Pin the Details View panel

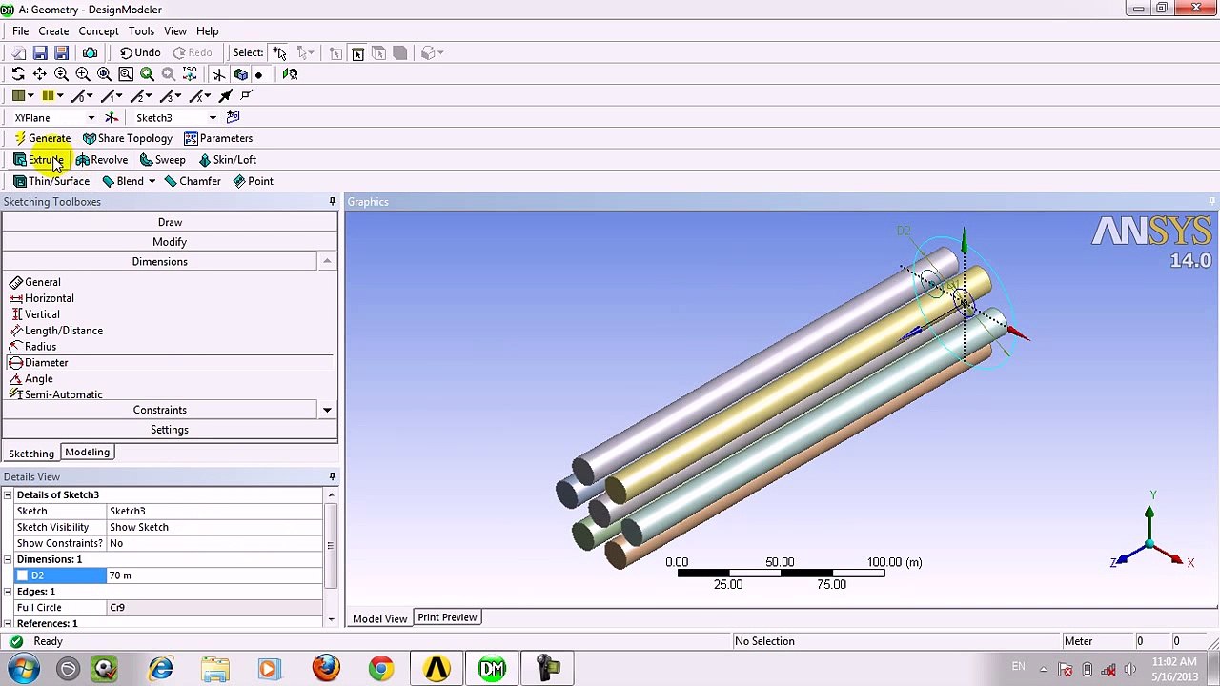pos(332,476)
